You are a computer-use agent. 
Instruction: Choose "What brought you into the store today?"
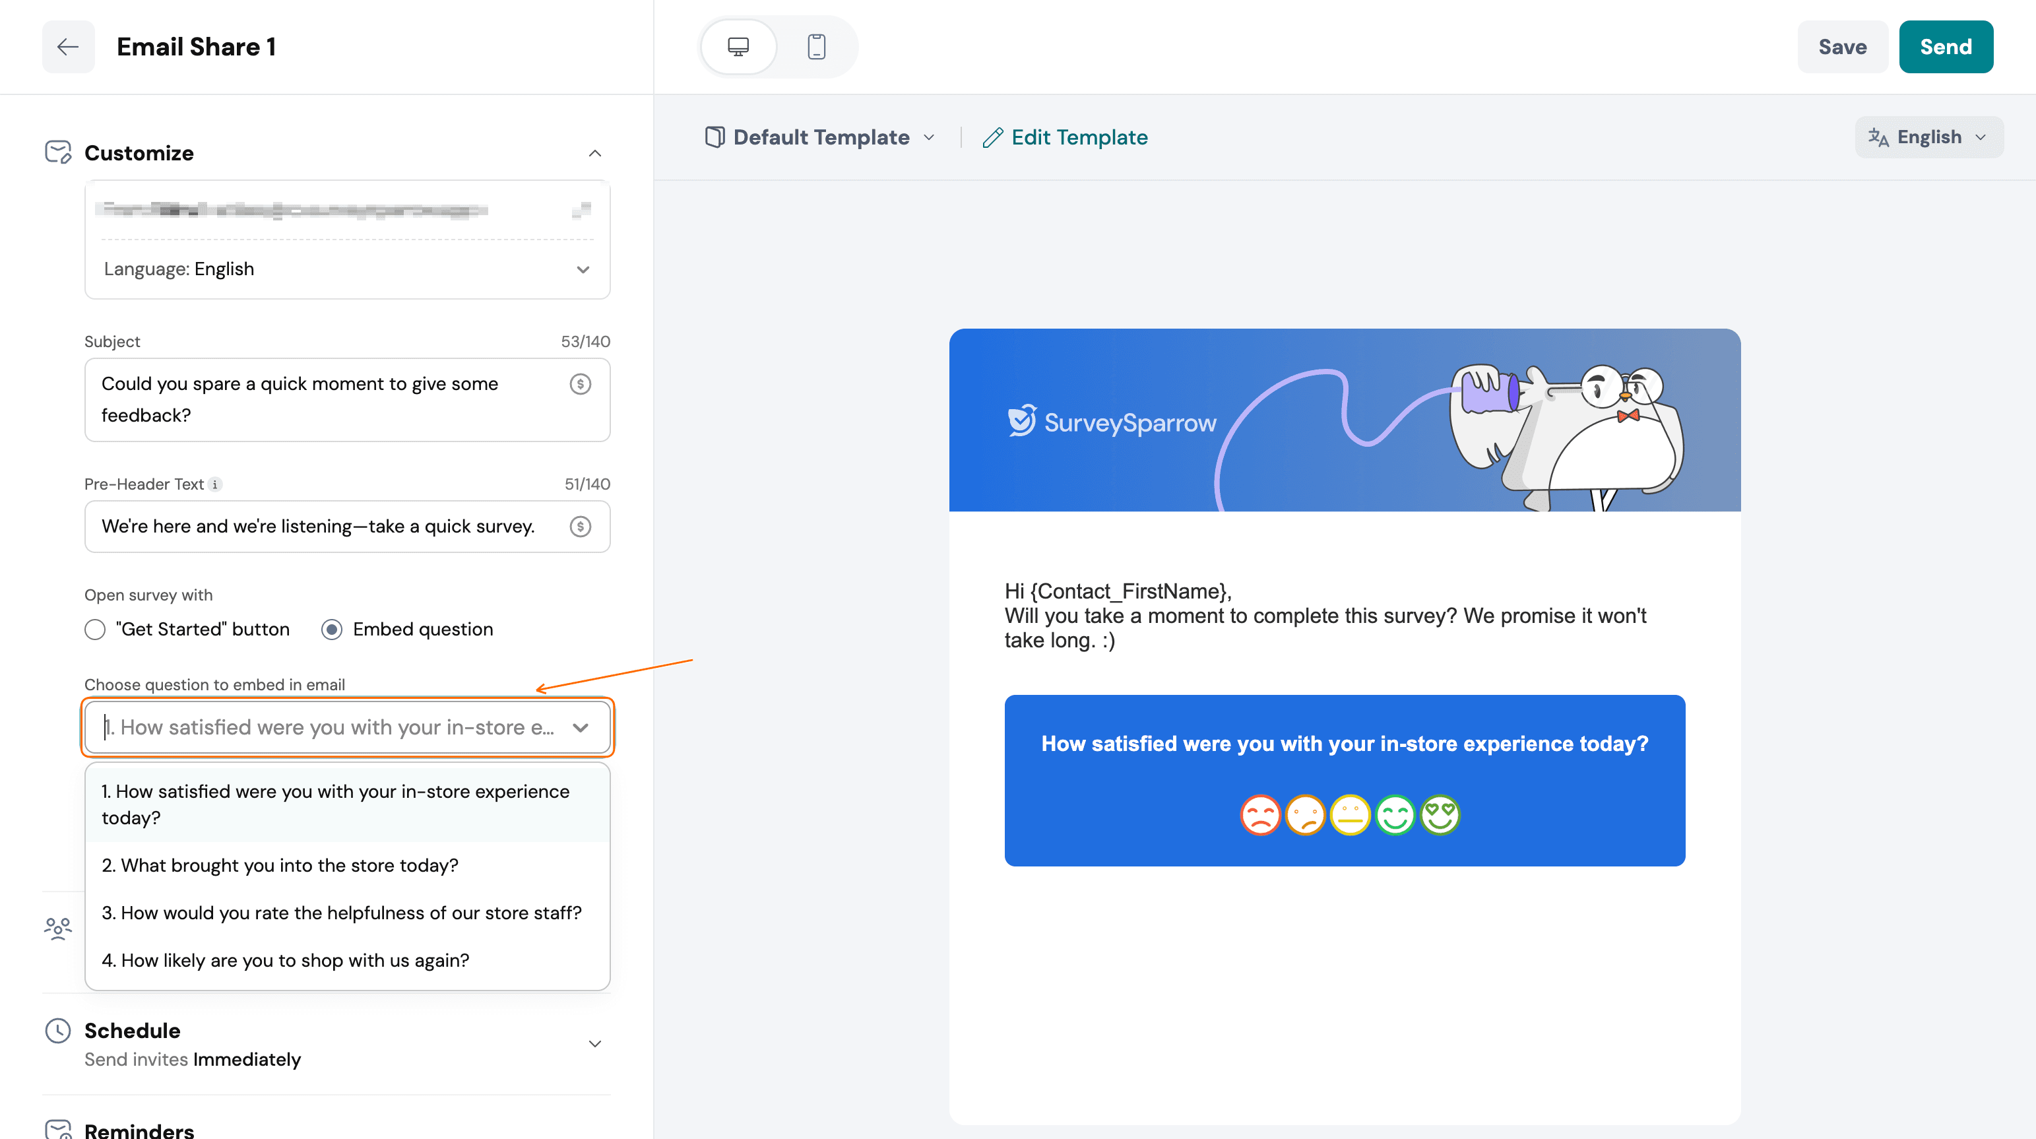348,866
